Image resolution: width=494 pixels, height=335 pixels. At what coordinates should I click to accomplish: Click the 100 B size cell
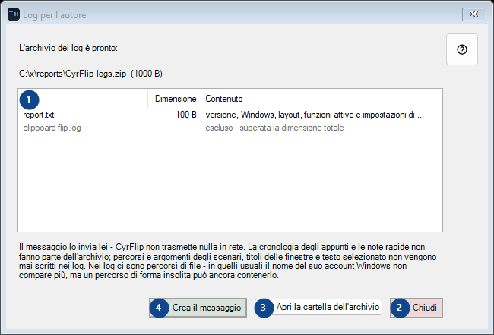[186, 115]
